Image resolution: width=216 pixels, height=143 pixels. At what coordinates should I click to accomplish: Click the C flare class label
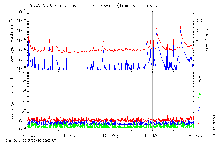[x=197, y=50]
